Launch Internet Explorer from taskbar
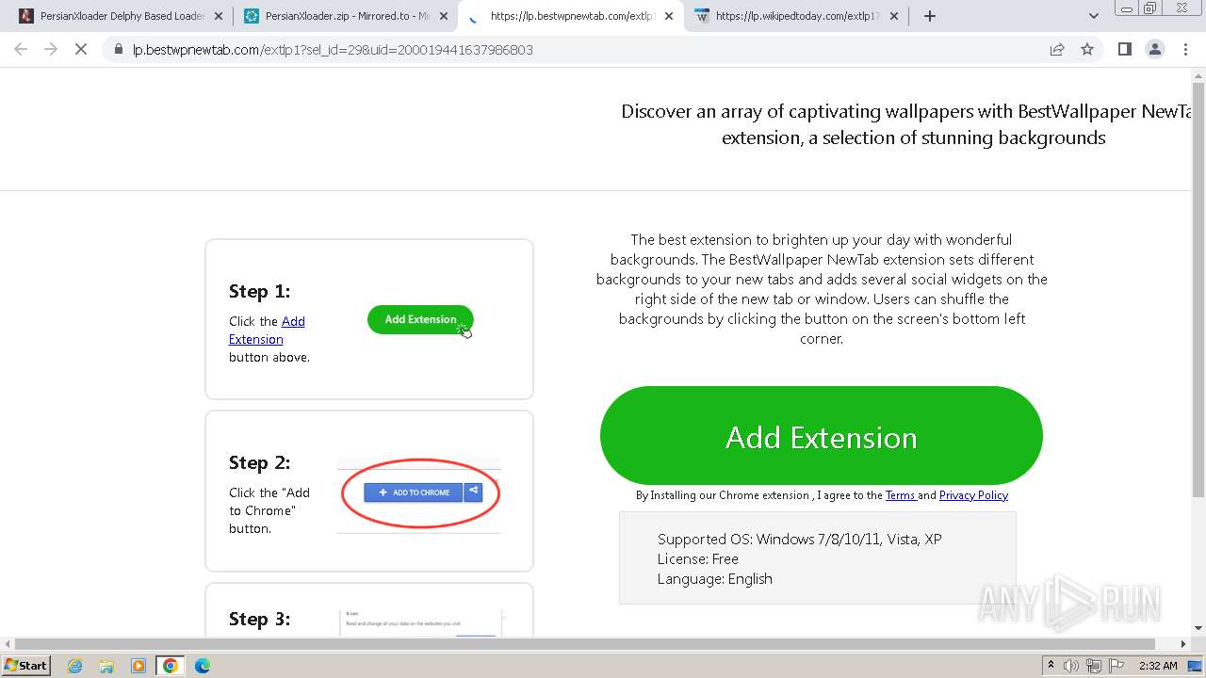Screen dimensions: 1206x678 [x=74, y=666]
